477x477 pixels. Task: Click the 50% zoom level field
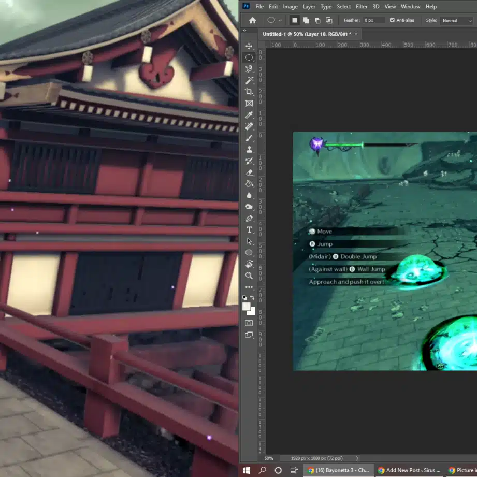[x=269, y=458]
